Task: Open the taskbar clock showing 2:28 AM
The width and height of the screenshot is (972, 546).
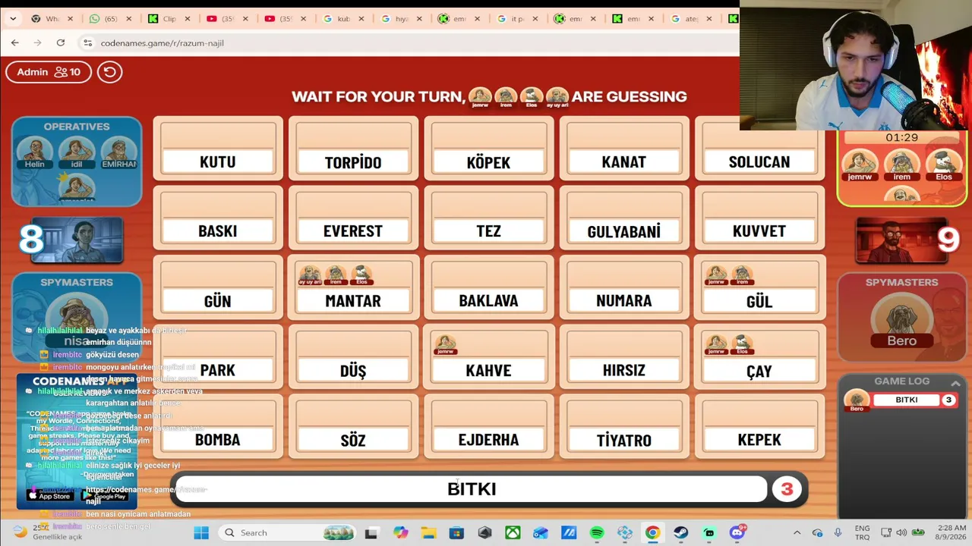Action: tap(951, 533)
